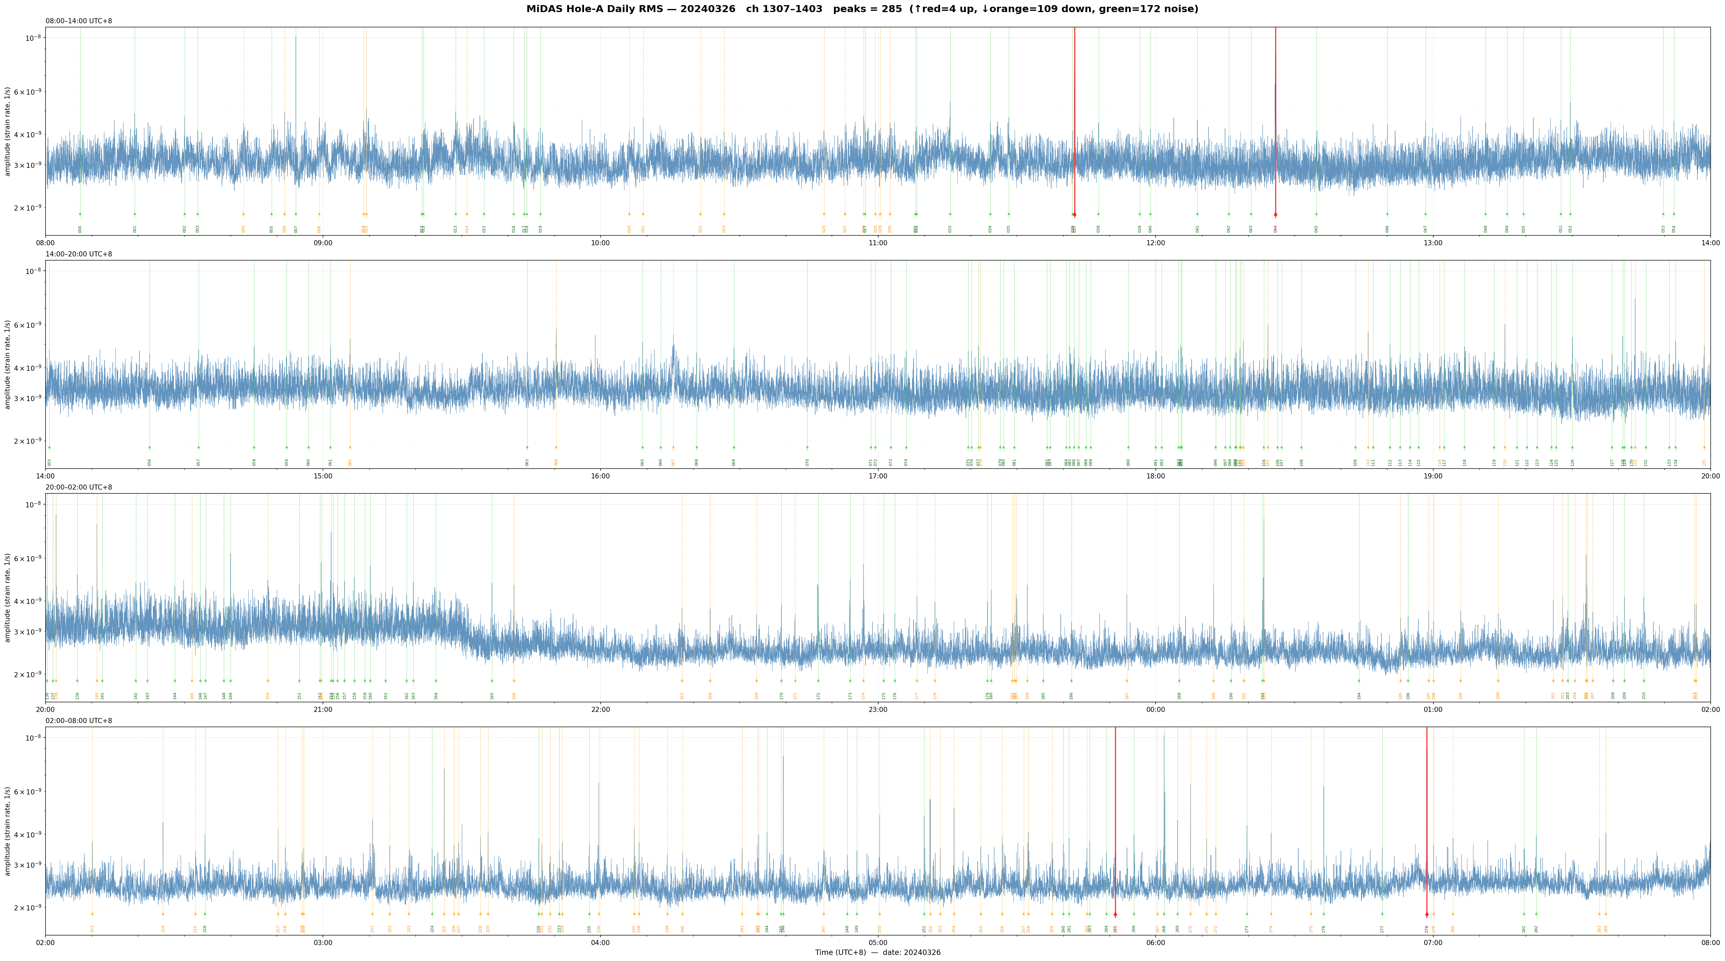
Task: Click the 'MiDAS Hole-A Daily RMS' figure title
Action: [862, 9]
